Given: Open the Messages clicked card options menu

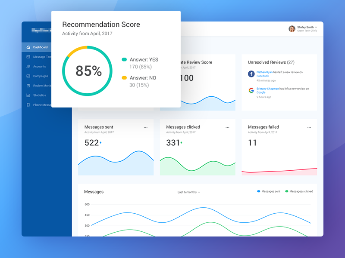Looking at the screenshot, I should point(227,127).
